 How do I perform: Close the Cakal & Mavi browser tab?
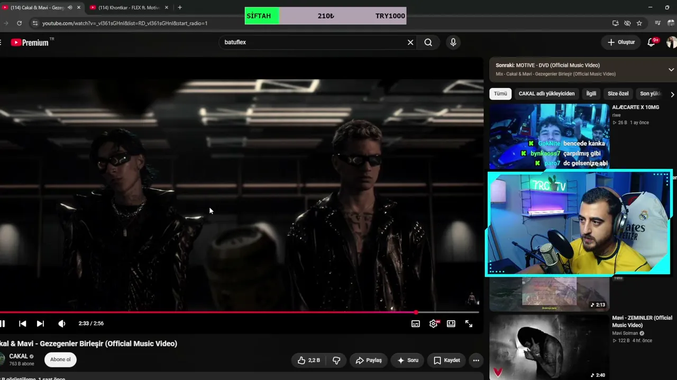[79, 7]
